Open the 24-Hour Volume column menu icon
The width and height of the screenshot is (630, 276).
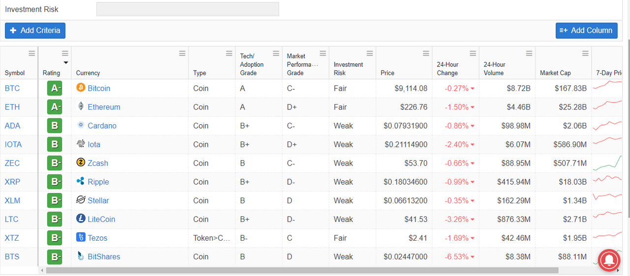[x=529, y=54]
